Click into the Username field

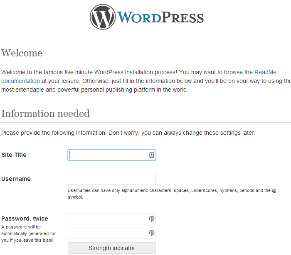112,179
